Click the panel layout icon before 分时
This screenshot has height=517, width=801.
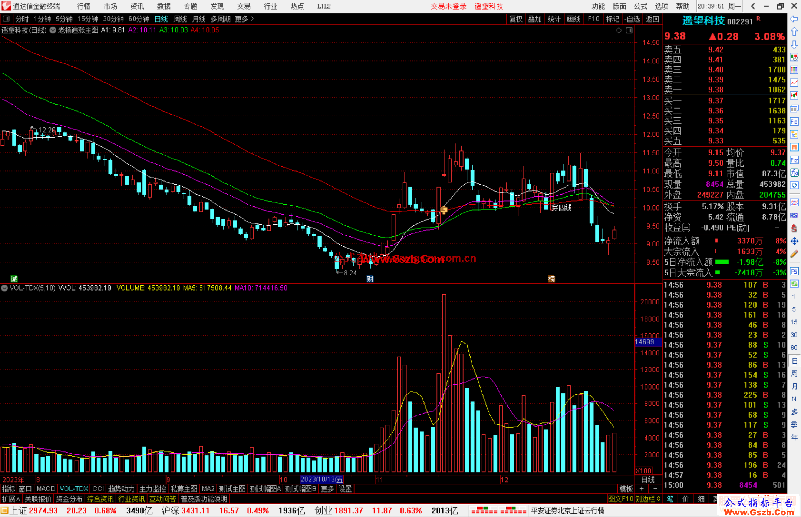(x=6, y=19)
